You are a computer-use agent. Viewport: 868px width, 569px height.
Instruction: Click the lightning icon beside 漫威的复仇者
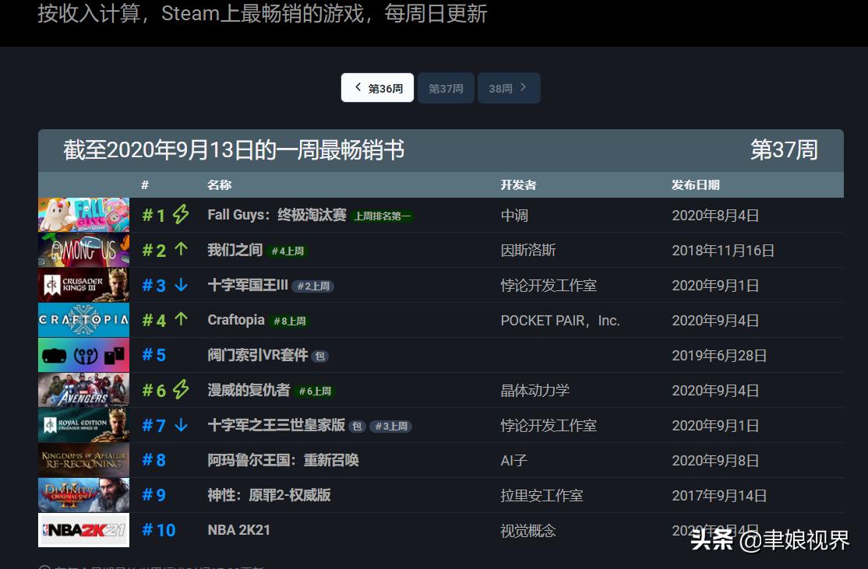[181, 390]
